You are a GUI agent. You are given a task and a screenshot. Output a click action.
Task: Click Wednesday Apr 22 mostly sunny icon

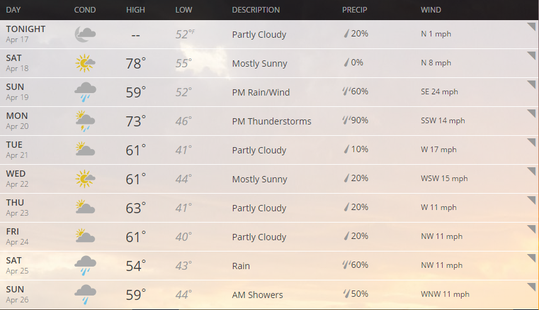pos(85,179)
